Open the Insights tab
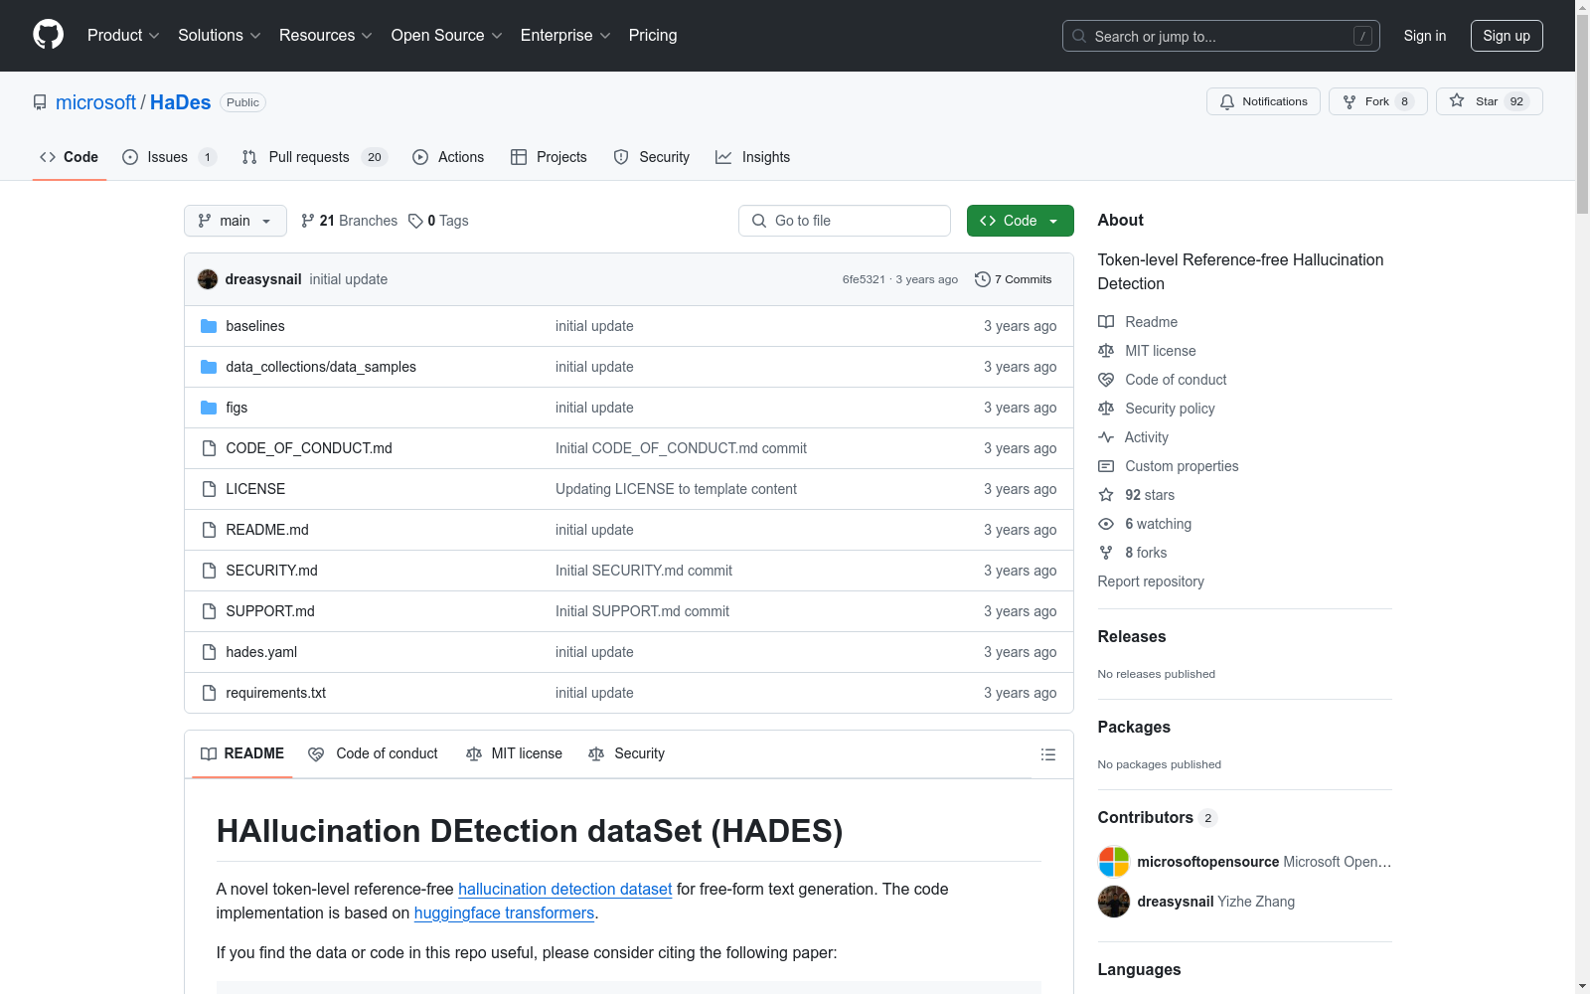 pyautogui.click(x=753, y=157)
